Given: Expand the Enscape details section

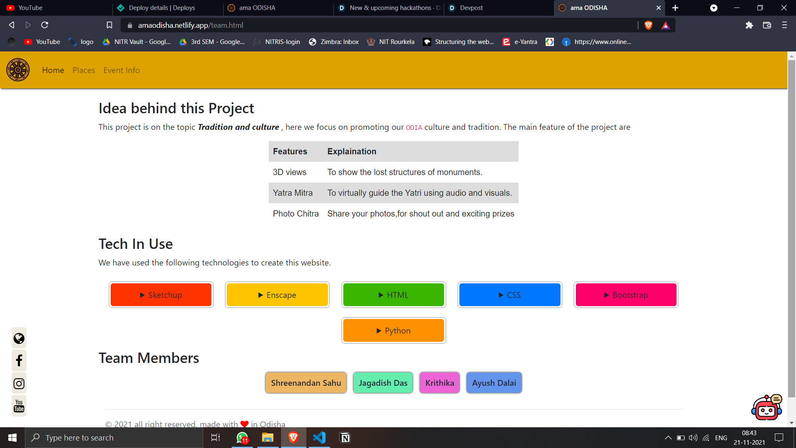Looking at the screenshot, I should click(x=277, y=295).
